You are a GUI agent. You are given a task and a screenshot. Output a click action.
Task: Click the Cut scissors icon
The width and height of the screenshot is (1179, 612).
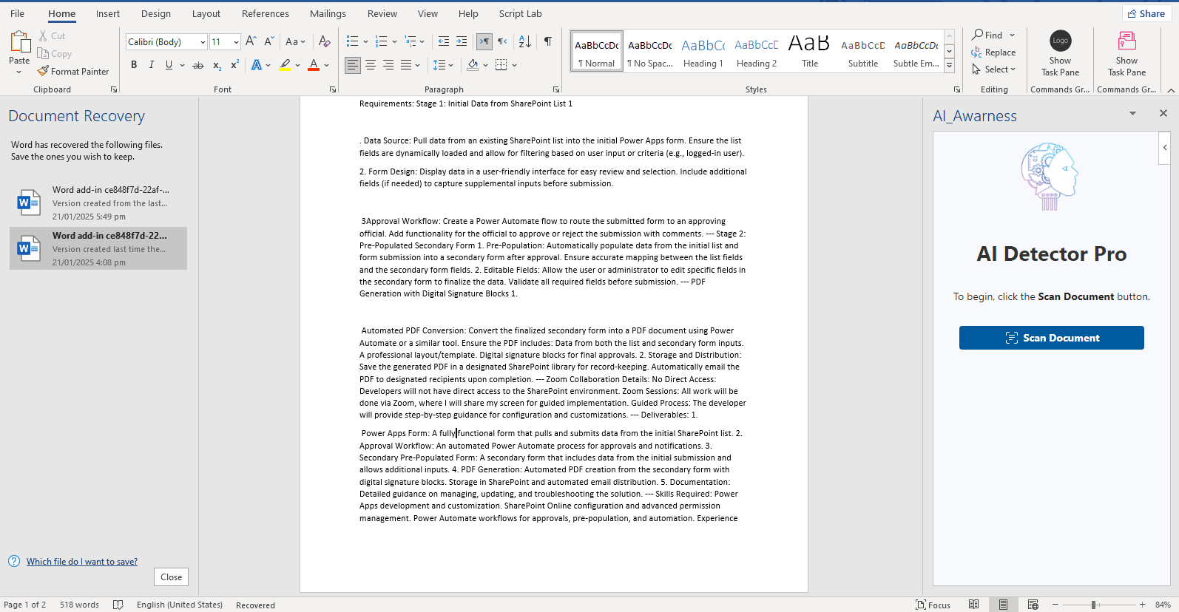43,36
